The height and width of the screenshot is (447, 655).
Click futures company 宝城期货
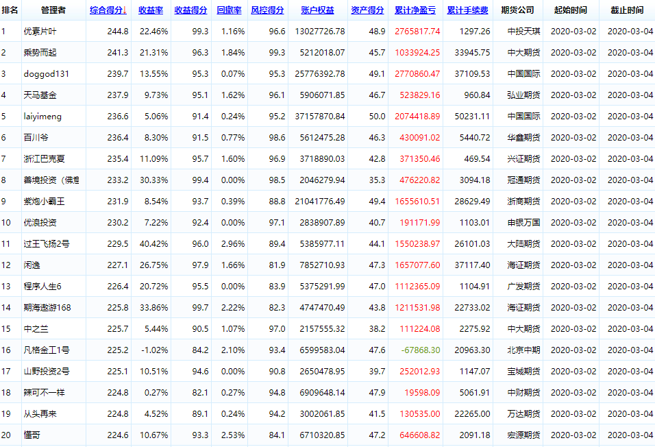(524, 372)
